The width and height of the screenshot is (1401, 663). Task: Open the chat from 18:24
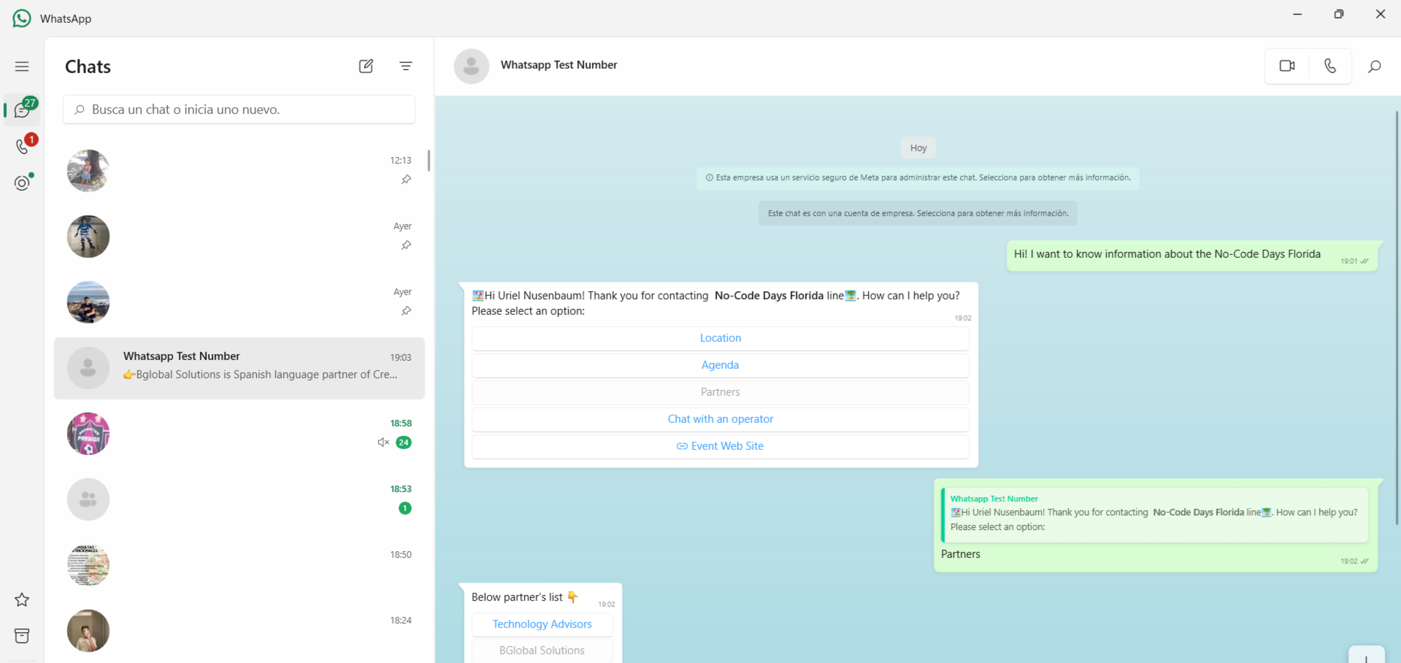tap(239, 631)
